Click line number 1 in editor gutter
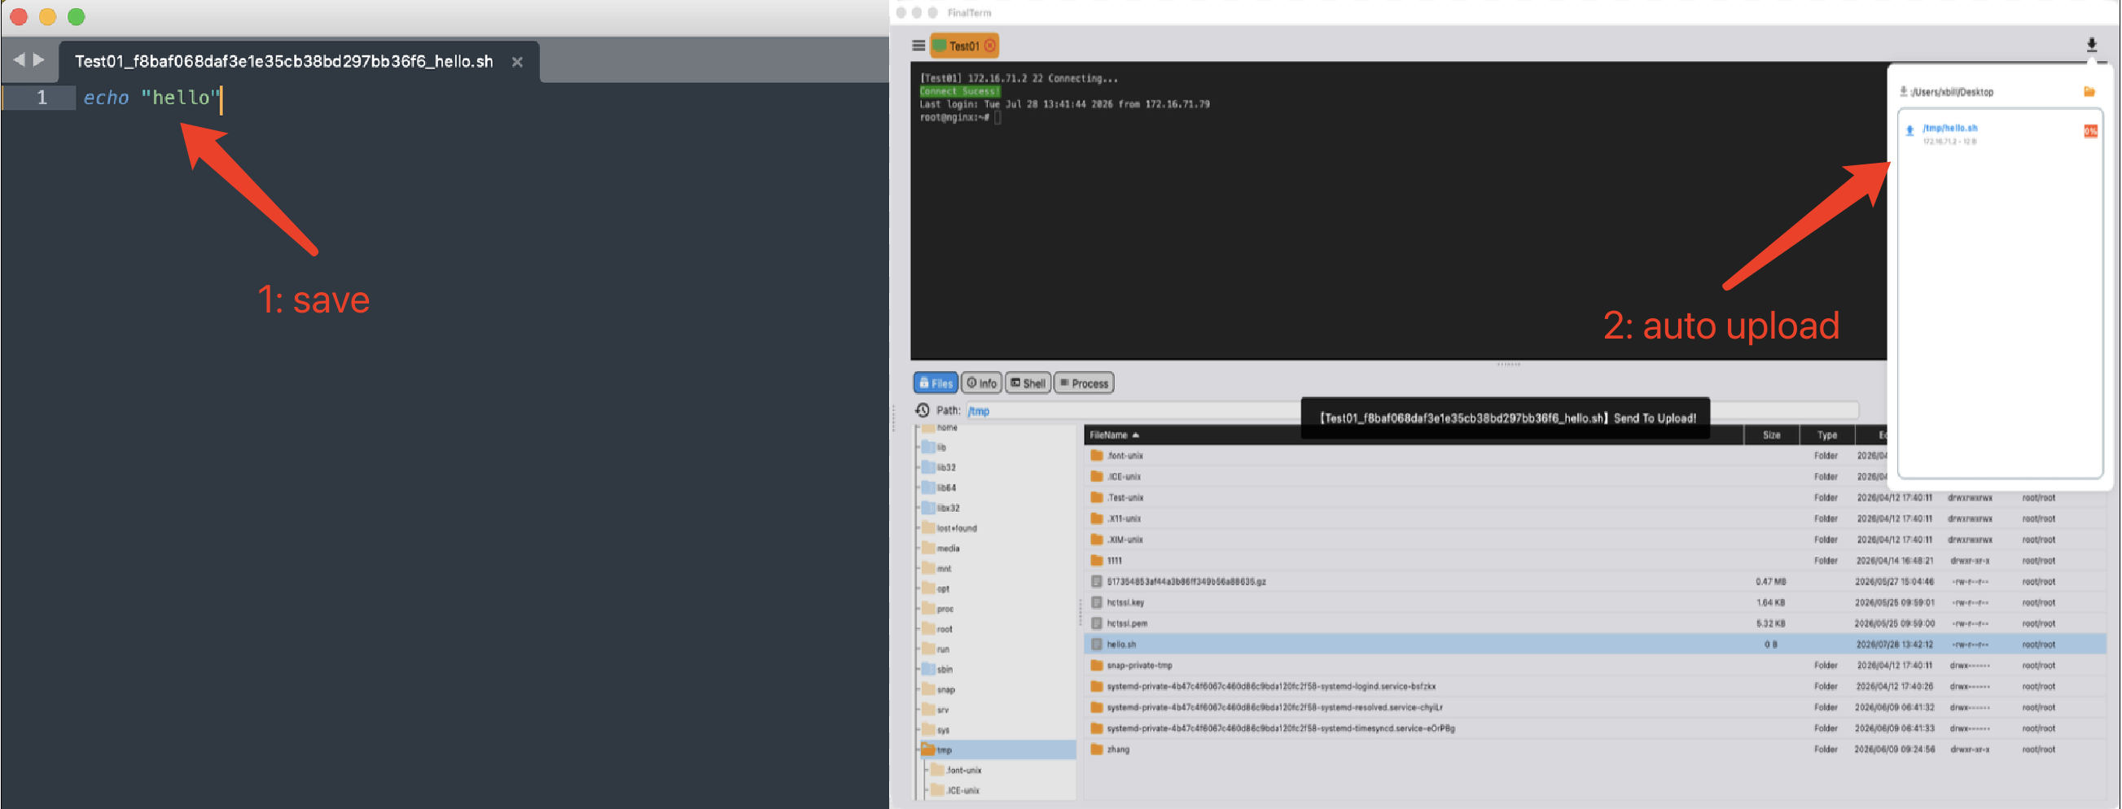Screen dimensions: 2122x809 [42, 98]
